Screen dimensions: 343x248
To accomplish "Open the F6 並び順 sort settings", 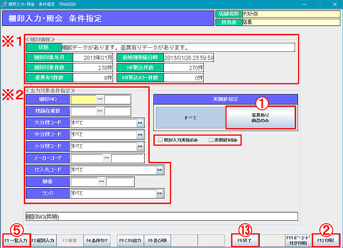I will [x=157, y=240].
